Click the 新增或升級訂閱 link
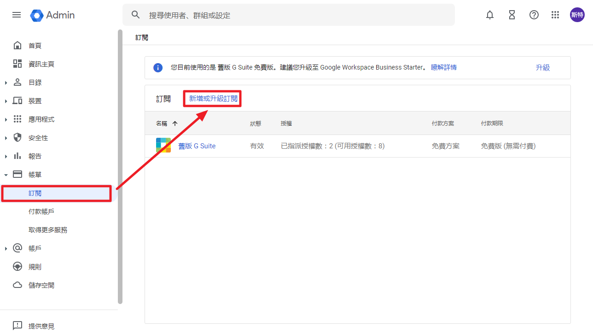 tap(213, 99)
